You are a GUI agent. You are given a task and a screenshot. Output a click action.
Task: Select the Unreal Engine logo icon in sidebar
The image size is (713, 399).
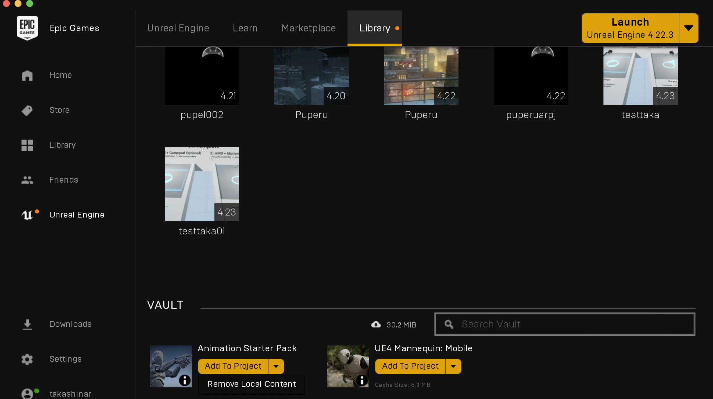[x=27, y=215]
